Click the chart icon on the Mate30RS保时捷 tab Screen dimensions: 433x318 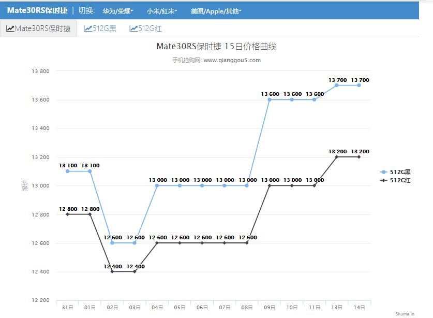coord(10,29)
